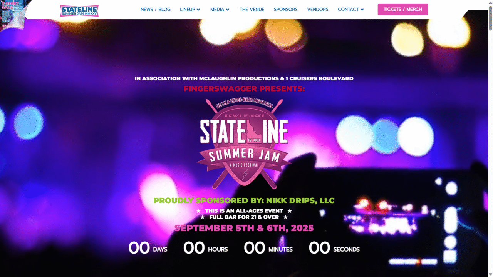493x277 pixels.
Task: Open the News / Blog page
Action: (156, 10)
